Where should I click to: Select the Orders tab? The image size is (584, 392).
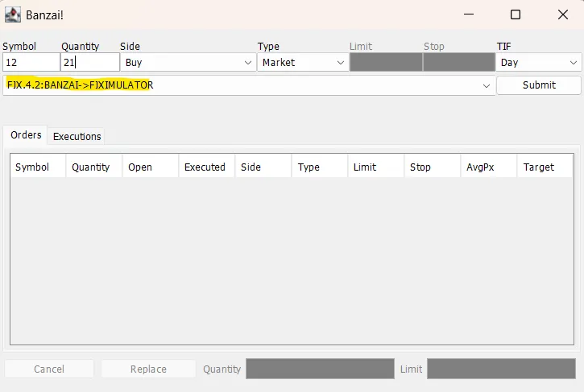tap(26, 134)
